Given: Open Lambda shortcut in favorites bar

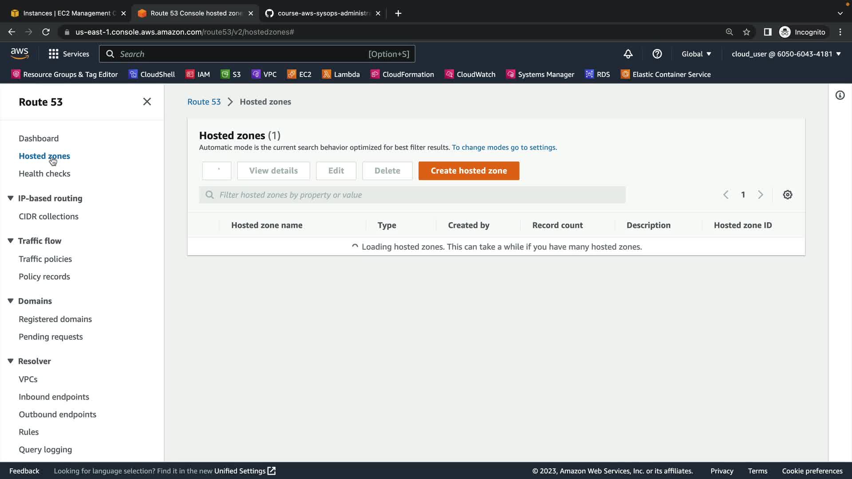Looking at the screenshot, I should click(341, 75).
